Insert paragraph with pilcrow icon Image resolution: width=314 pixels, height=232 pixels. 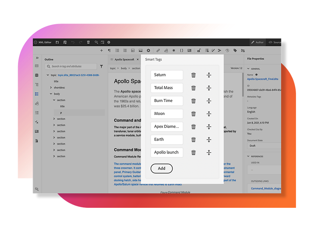pyautogui.click(x=109, y=50)
